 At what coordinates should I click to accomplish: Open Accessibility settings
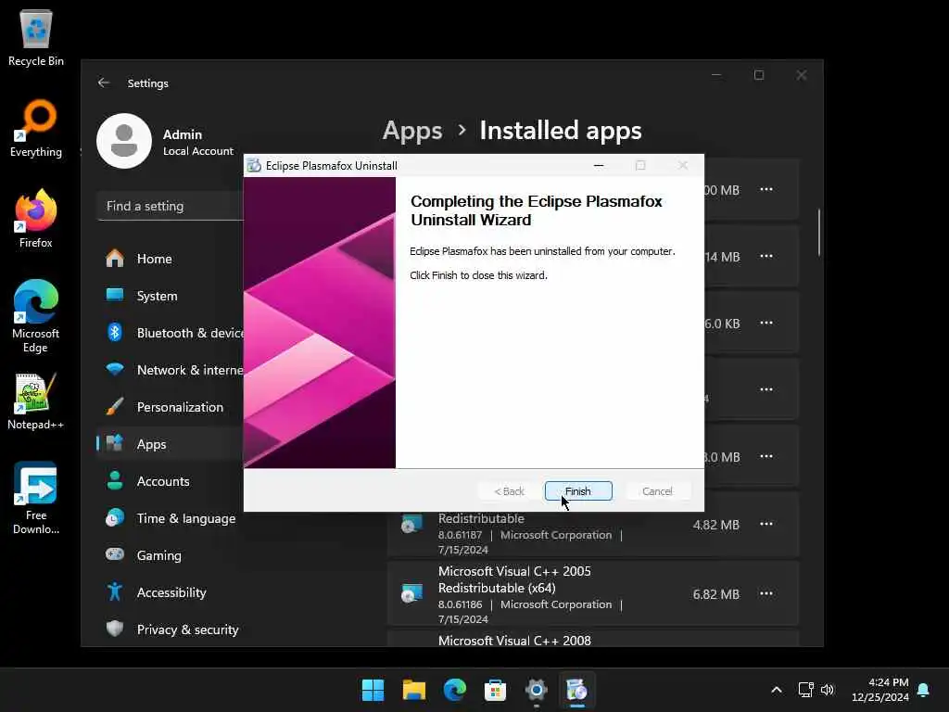tap(171, 592)
